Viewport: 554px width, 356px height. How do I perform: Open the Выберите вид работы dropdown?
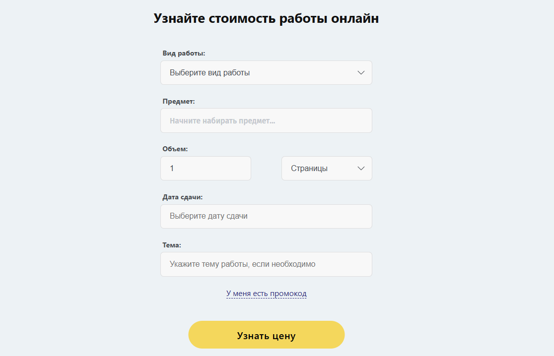click(266, 73)
